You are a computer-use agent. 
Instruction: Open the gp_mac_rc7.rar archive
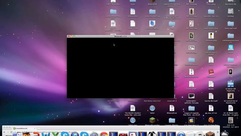211,108
